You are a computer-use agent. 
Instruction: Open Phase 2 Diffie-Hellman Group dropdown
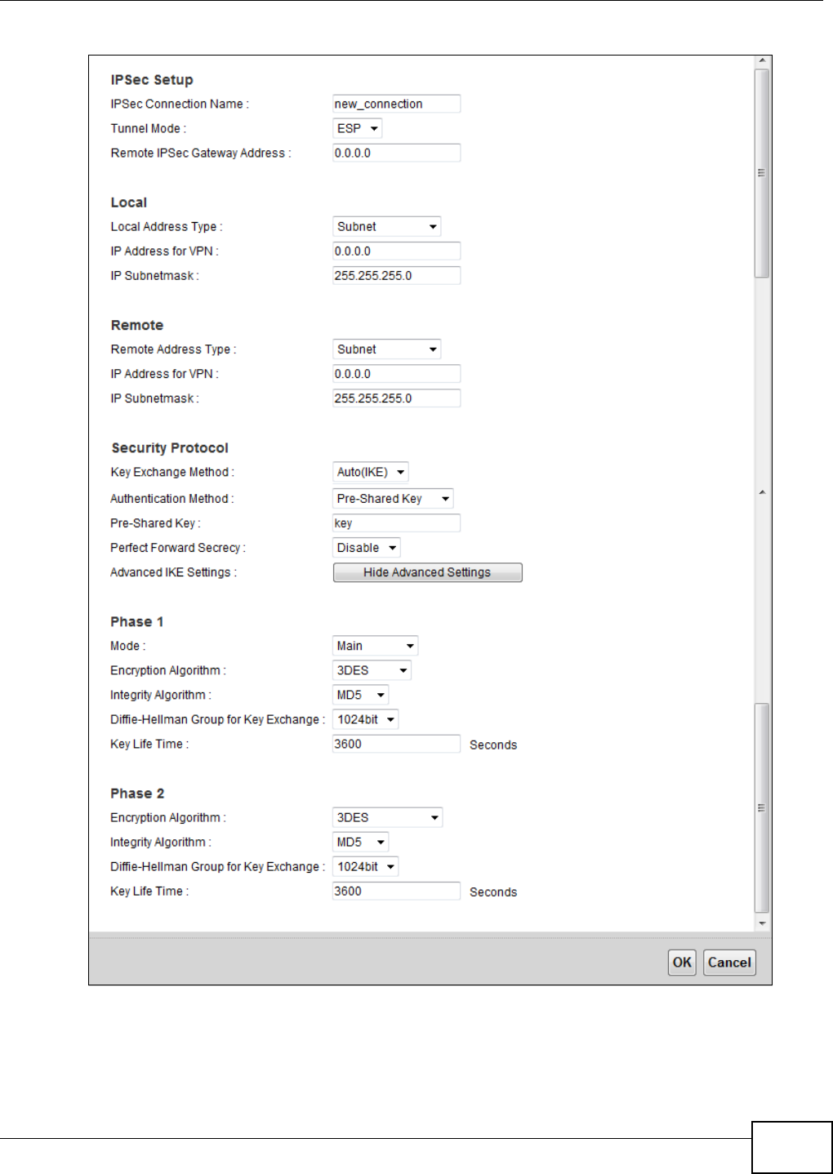click(x=365, y=866)
